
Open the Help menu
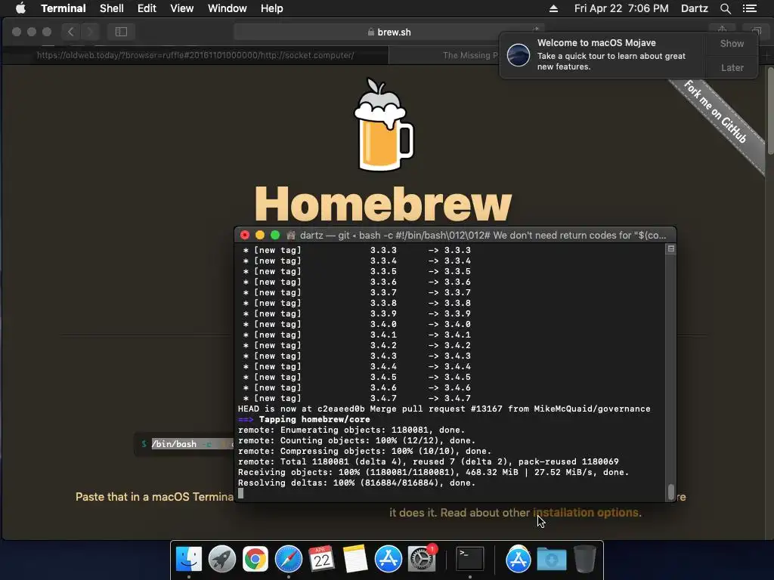272,8
